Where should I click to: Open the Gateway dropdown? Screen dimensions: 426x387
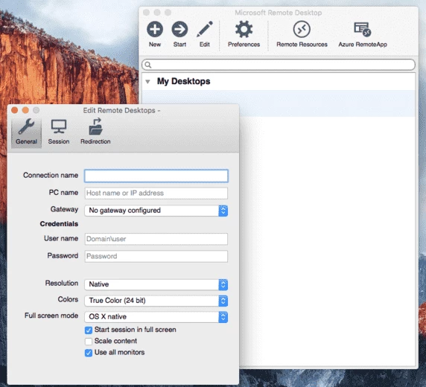coord(156,211)
